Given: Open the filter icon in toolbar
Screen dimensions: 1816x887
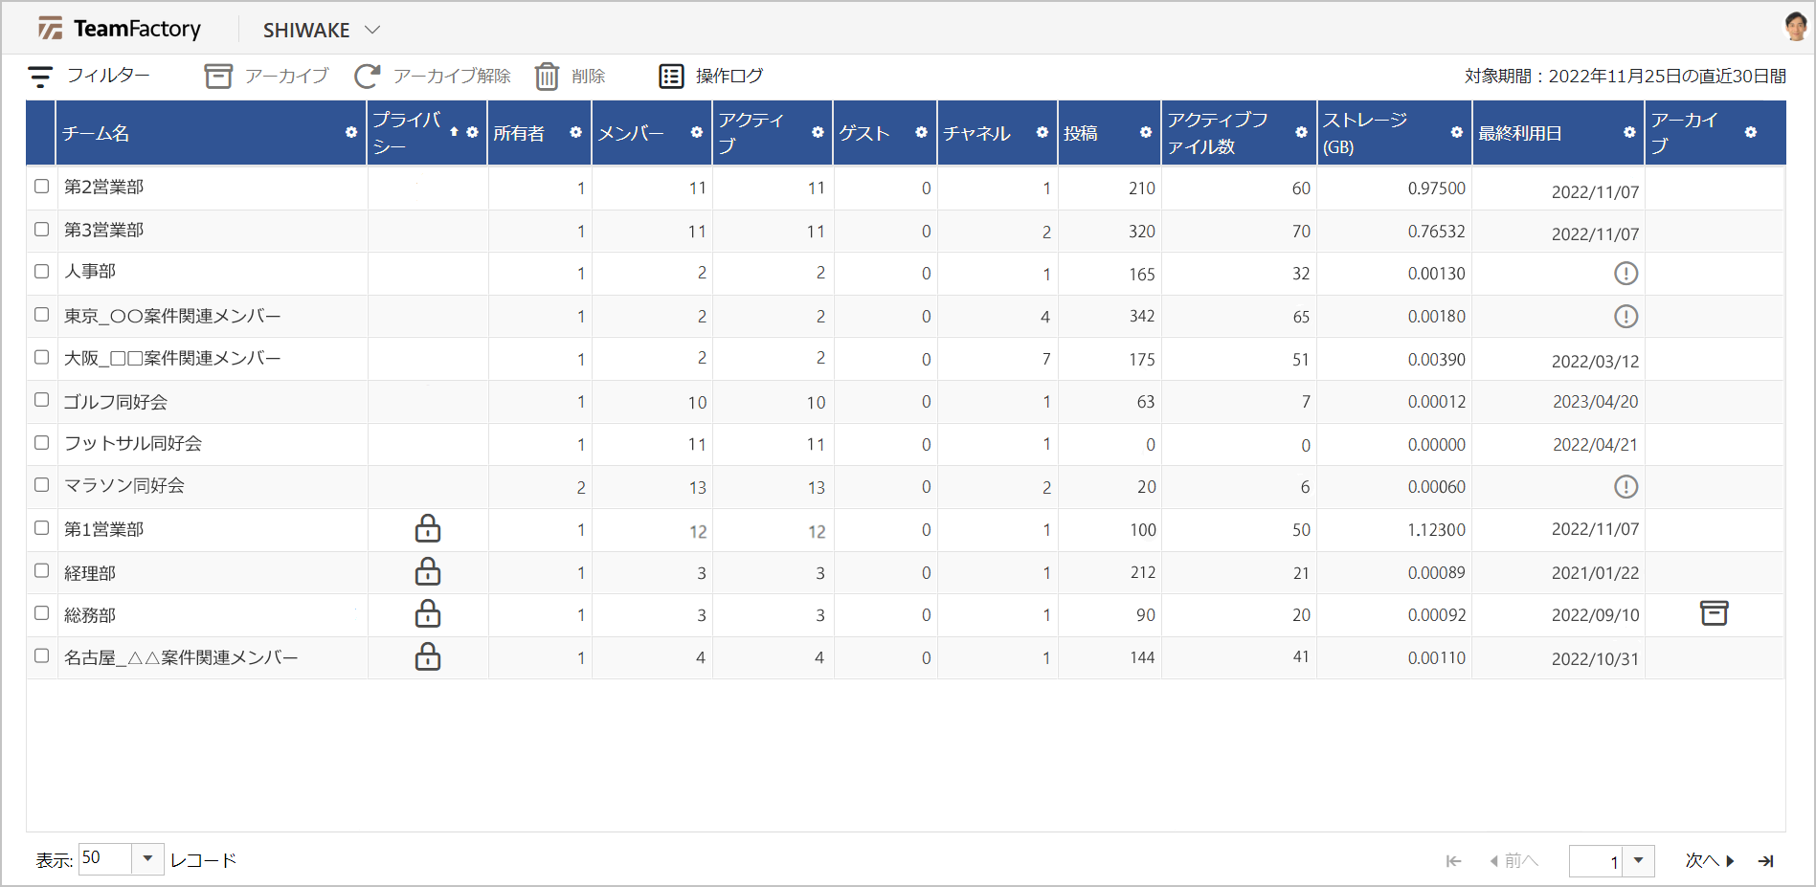Looking at the screenshot, I should click(x=40, y=77).
